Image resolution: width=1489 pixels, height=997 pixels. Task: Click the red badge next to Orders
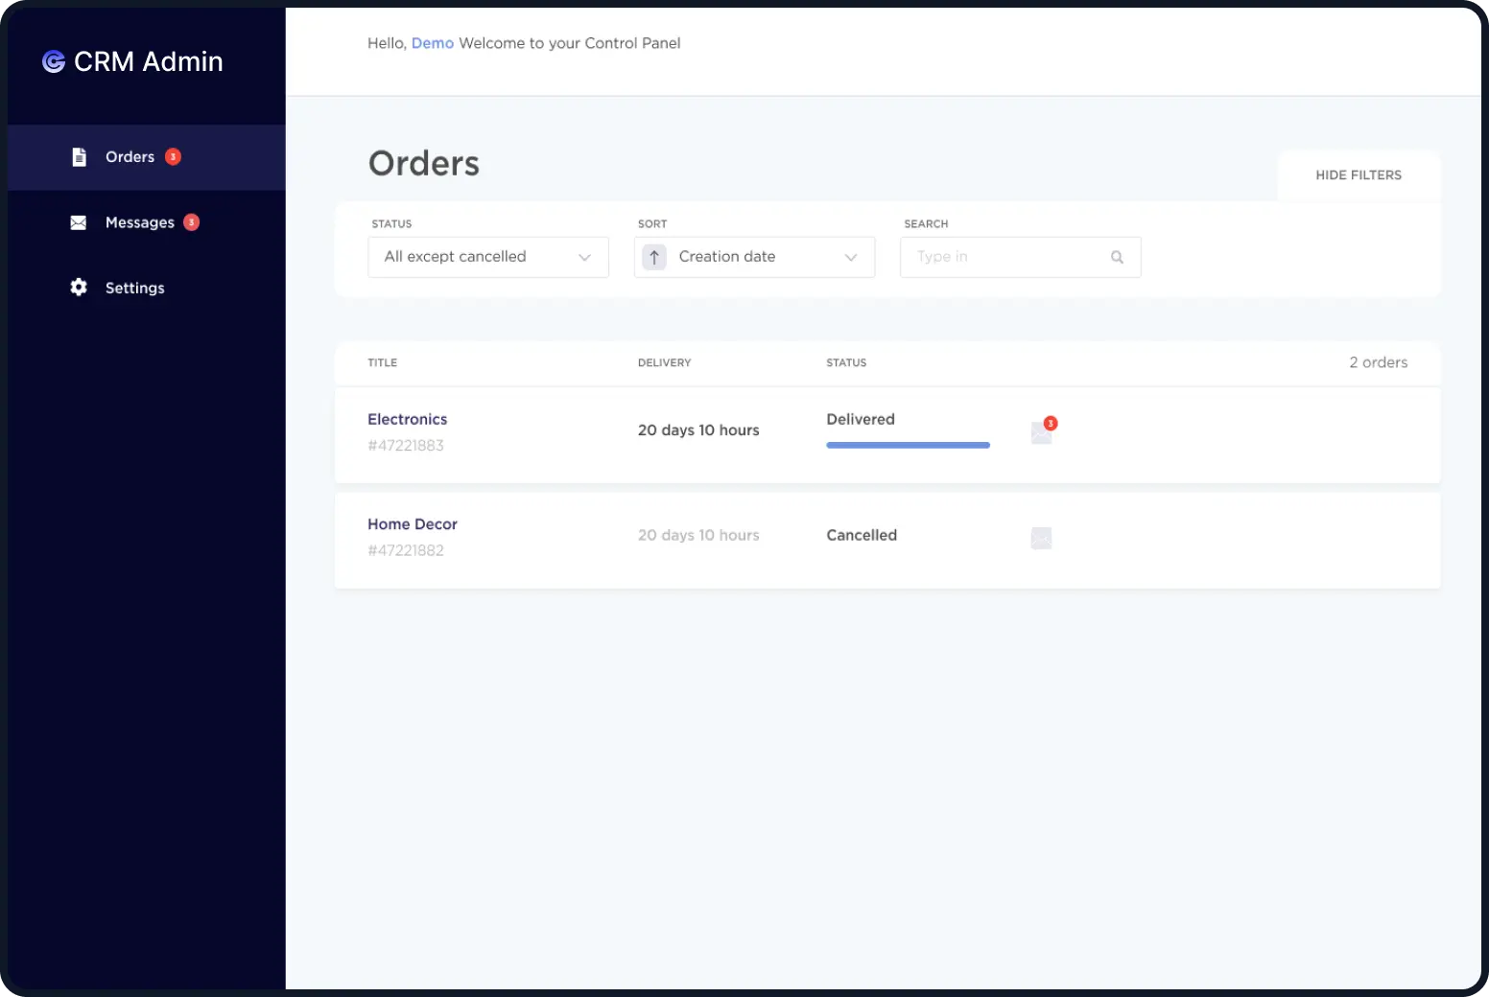(x=173, y=157)
